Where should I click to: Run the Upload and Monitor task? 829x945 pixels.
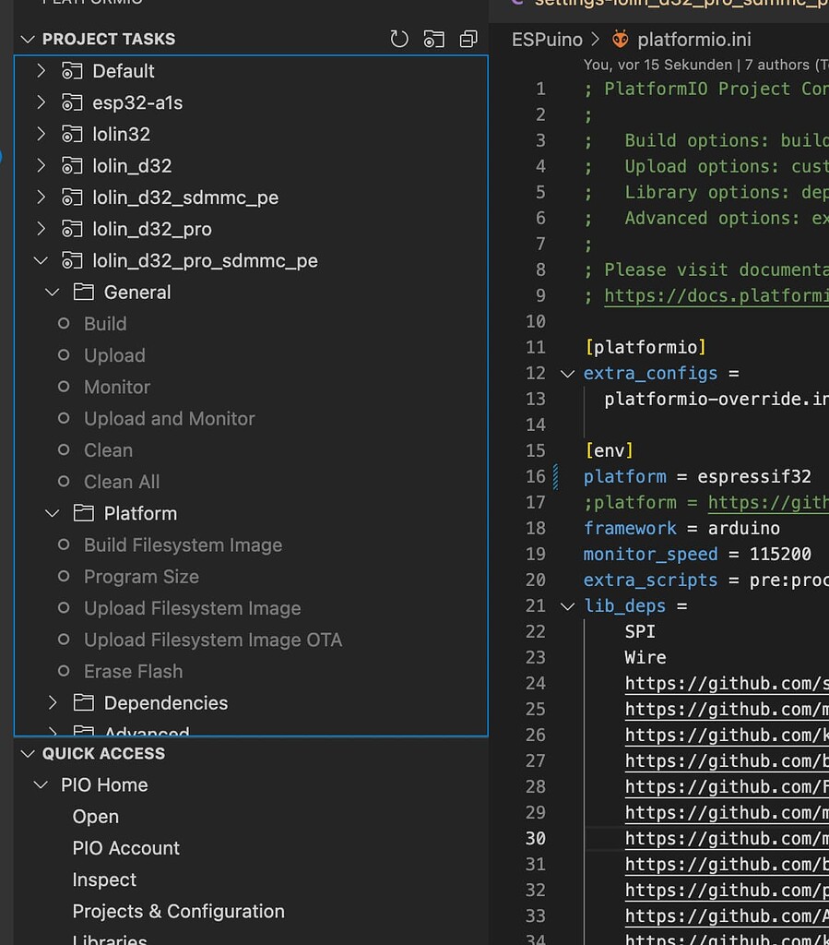[x=169, y=419]
